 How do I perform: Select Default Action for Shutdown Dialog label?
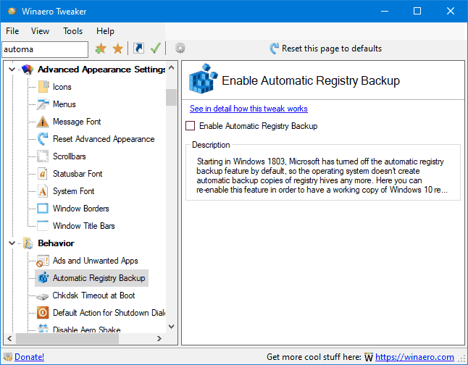point(109,313)
